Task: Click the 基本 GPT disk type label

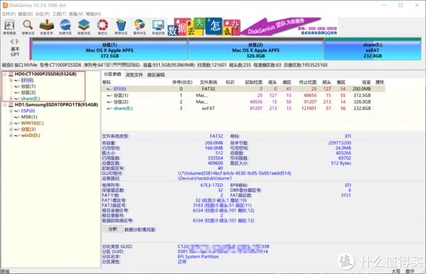Action: [x=15, y=52]
